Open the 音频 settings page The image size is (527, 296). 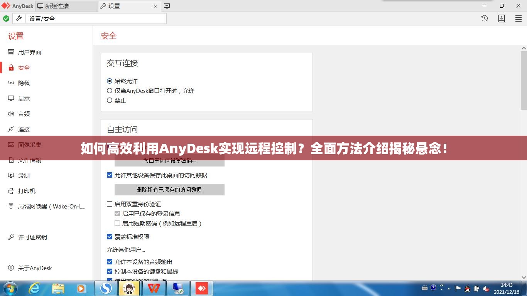[x=24, y=114]
